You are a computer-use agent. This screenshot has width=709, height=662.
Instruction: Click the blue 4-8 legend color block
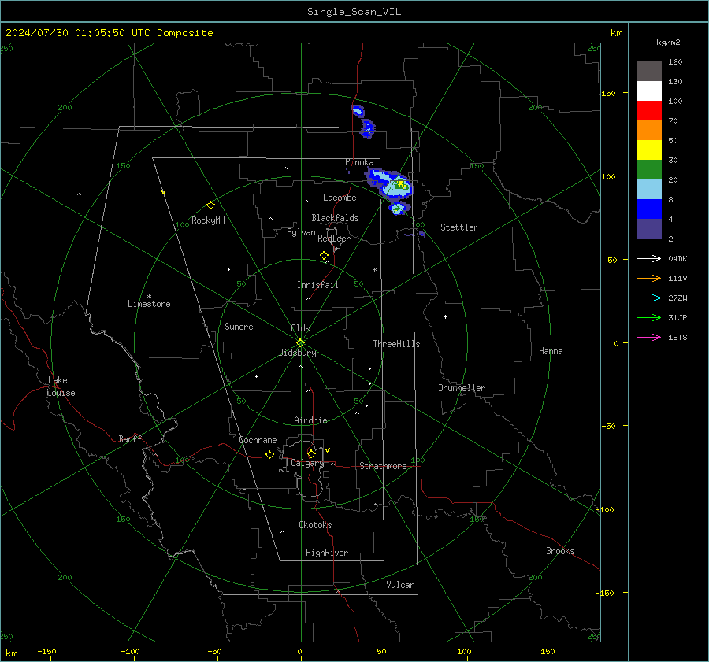click(649, 209)
